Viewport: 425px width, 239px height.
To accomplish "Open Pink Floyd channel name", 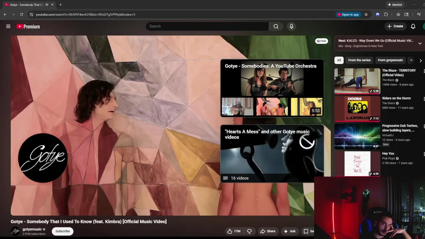I will [x=388, y=158].
